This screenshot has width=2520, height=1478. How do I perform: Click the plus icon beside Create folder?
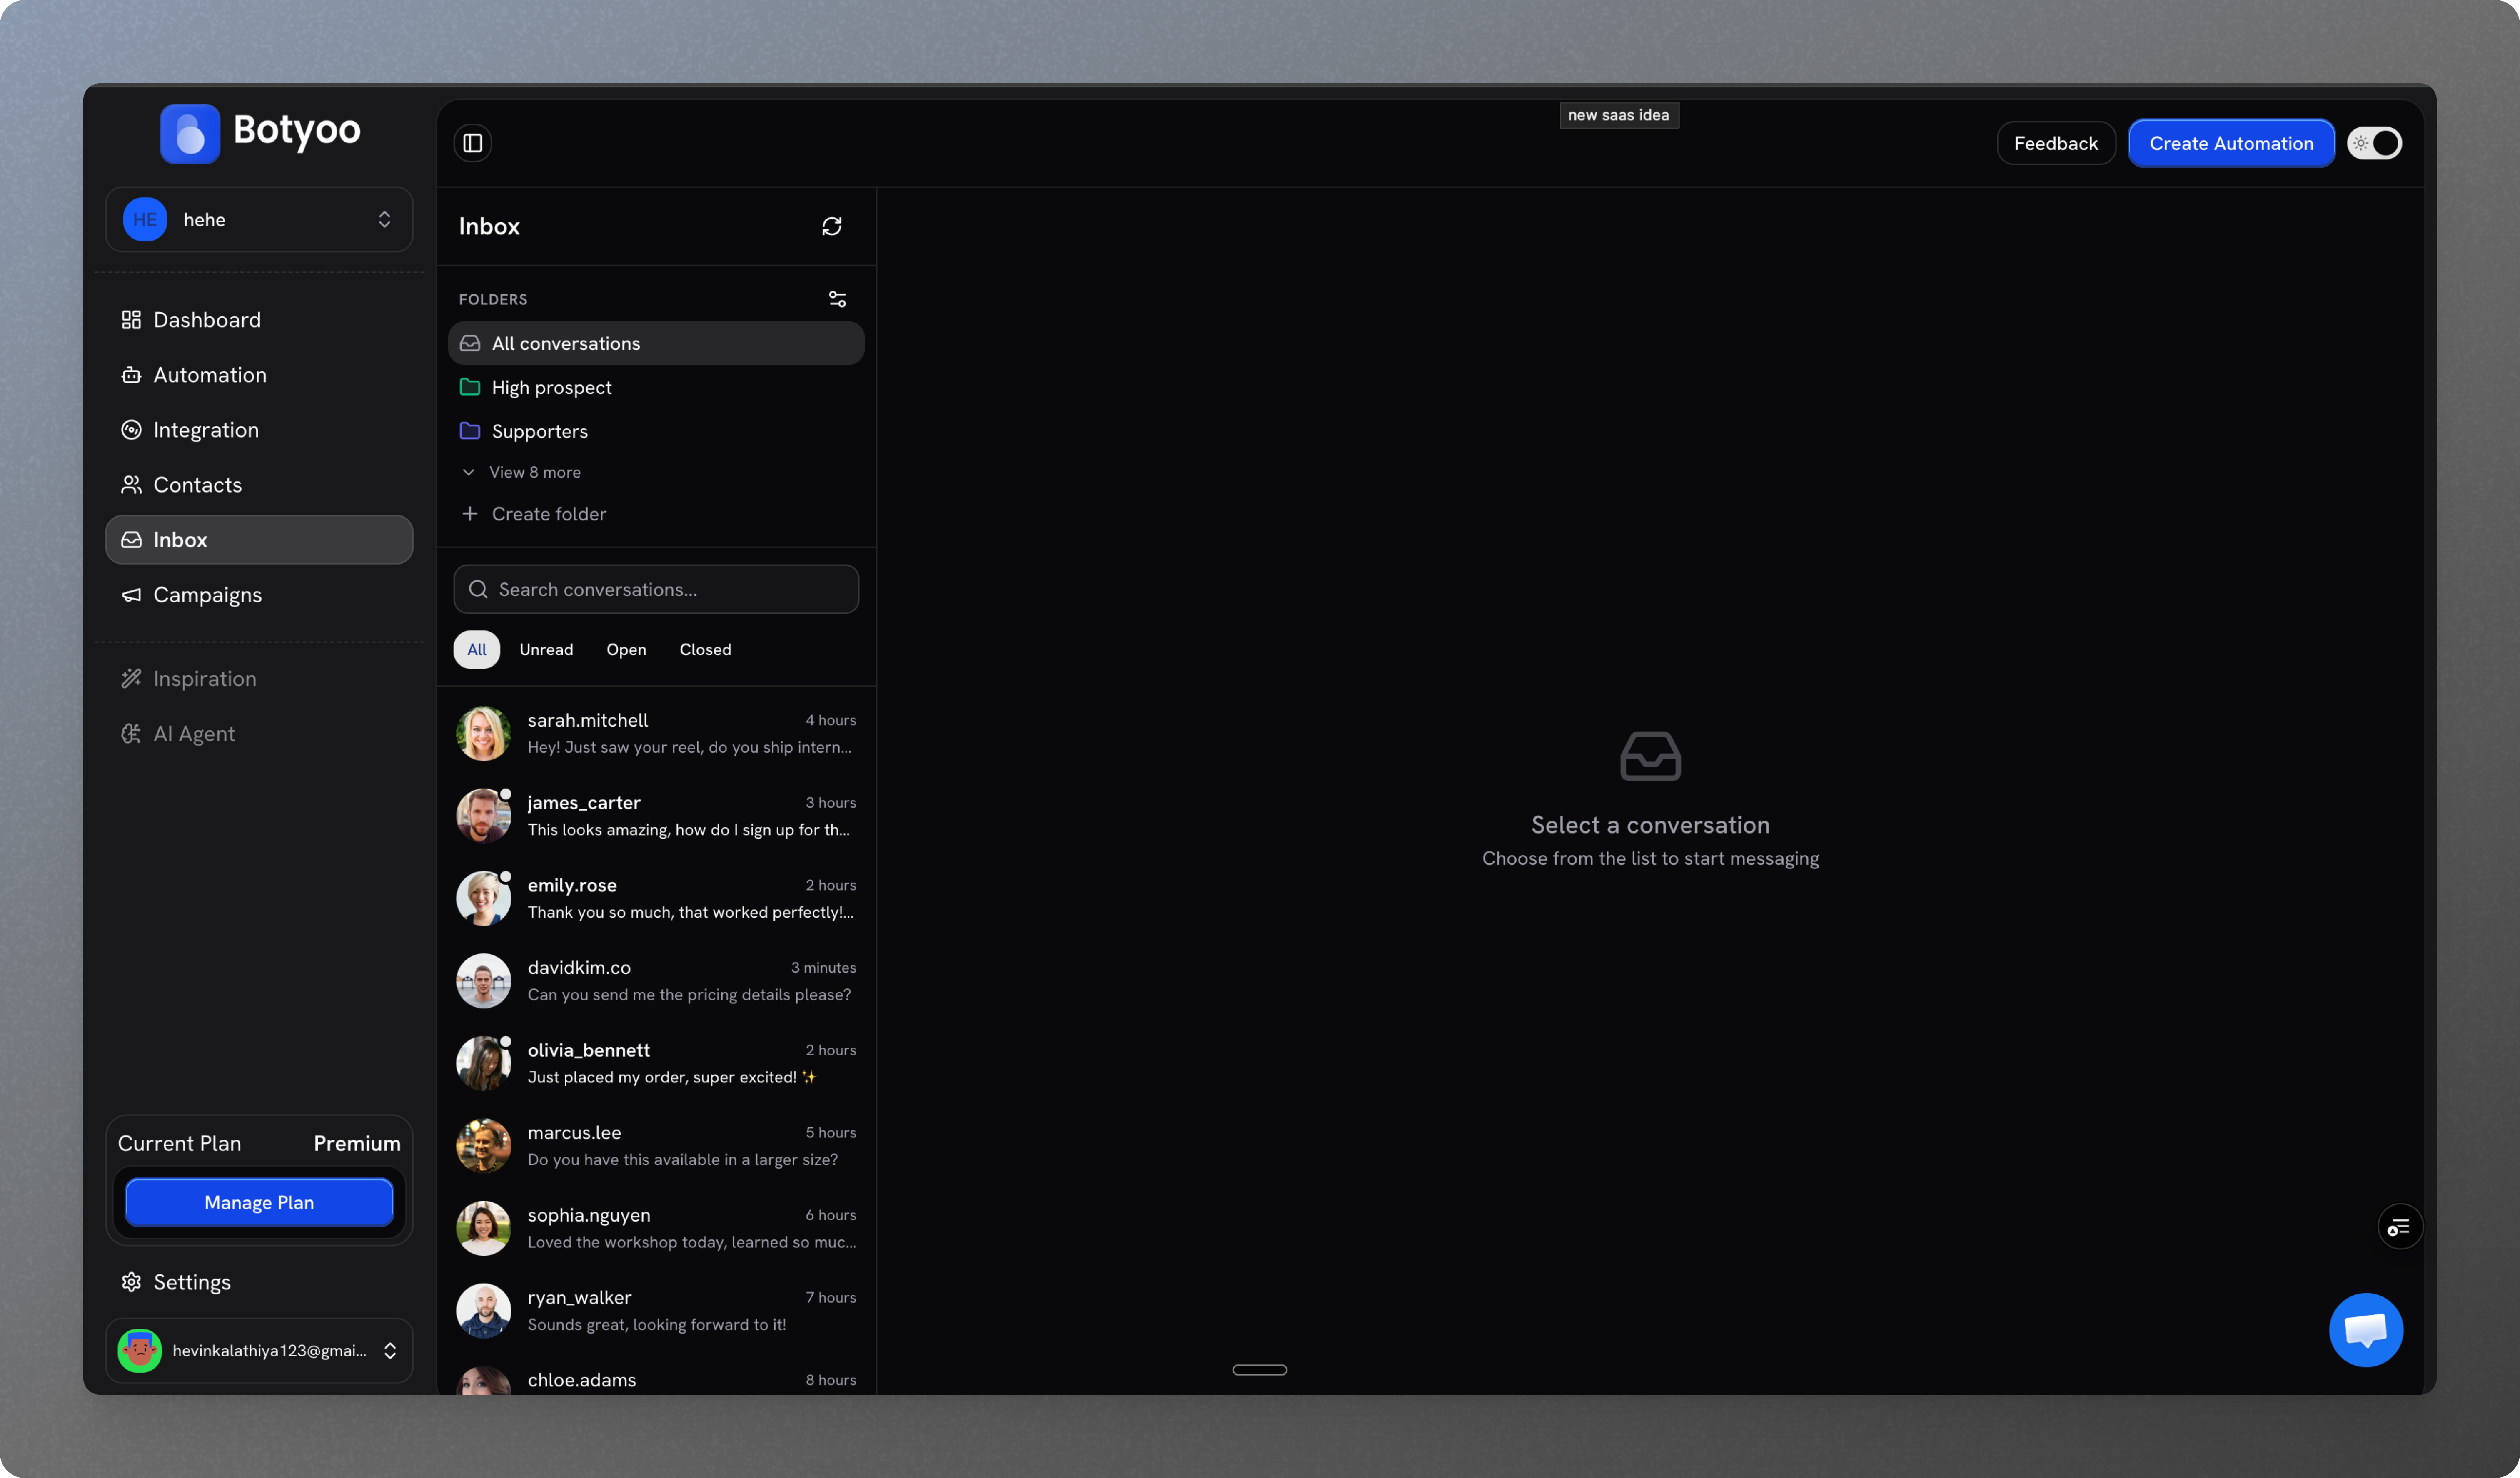pos(470,514)
